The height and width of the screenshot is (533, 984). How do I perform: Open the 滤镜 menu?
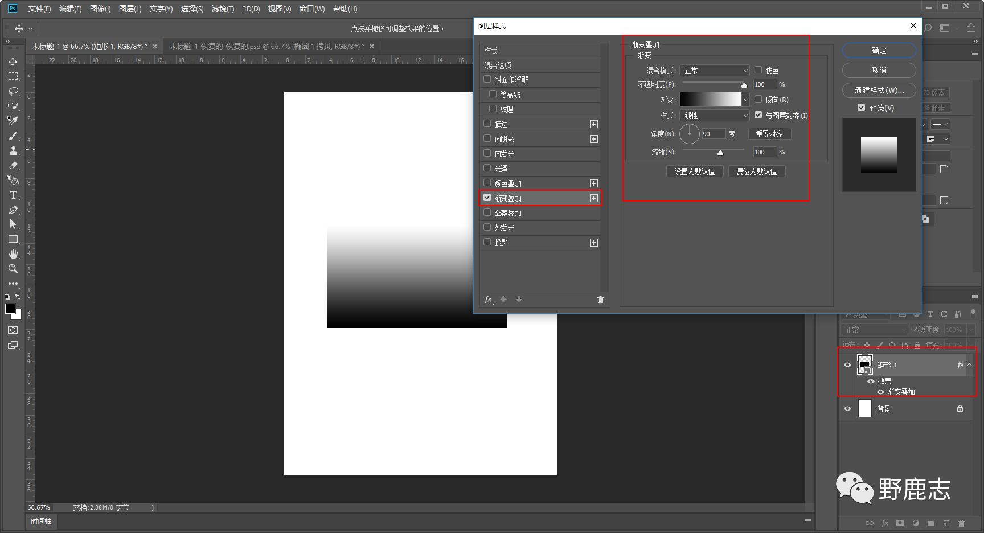[222, 9]
